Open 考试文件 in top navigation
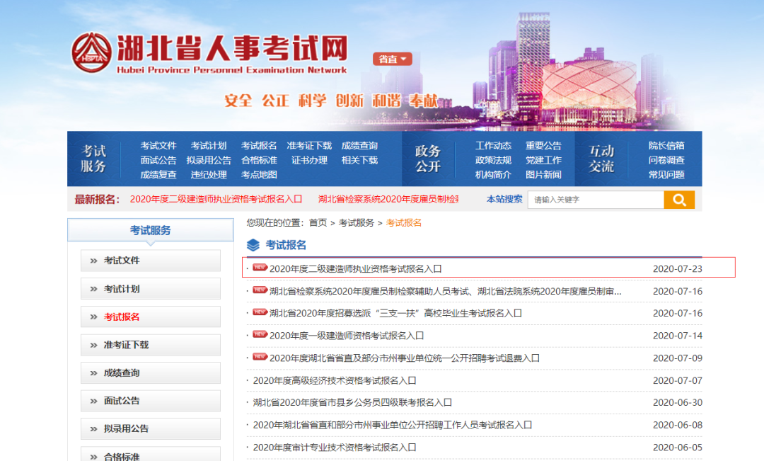This screenshot has height=461, width=764. click(158, 145)
